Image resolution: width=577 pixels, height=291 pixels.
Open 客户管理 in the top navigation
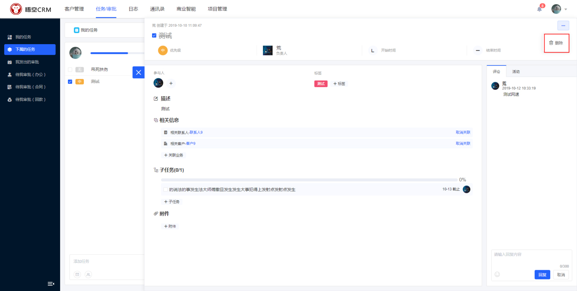74,9
